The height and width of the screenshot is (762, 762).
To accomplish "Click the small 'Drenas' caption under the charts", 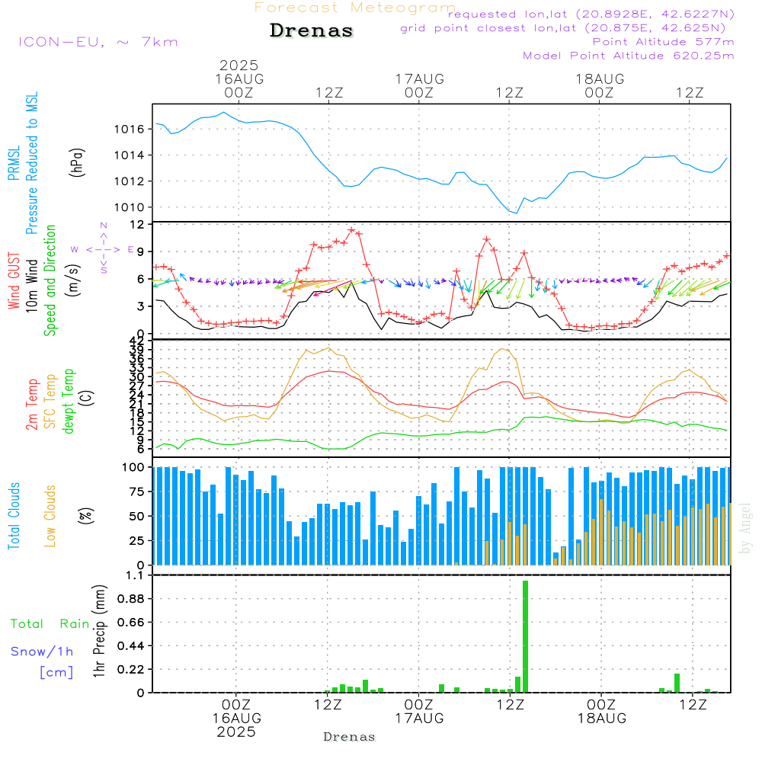I will click(x=350, y=737).
